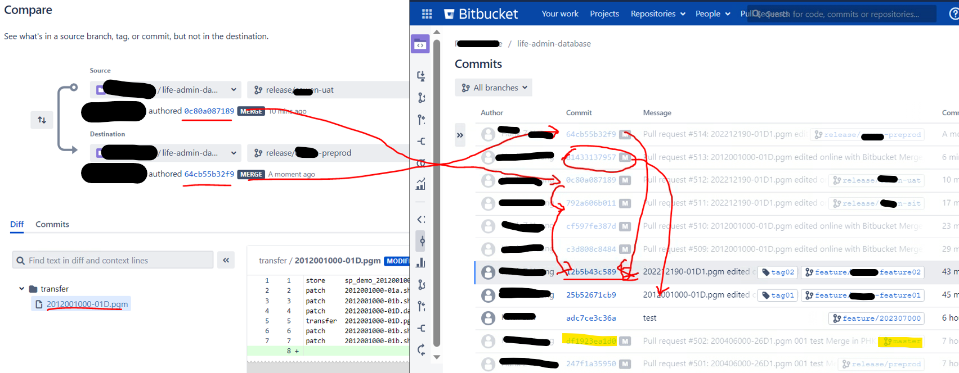Open the All branches dropdown
The height and width of the screenshot is (373, 959).
click(494, 88)
